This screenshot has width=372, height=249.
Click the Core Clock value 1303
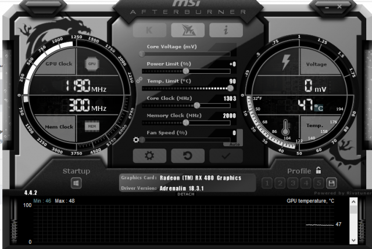(229, 99)
